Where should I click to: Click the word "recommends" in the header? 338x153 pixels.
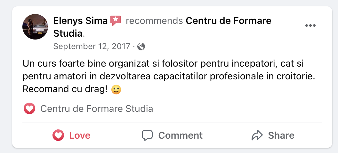click(154, 21)
